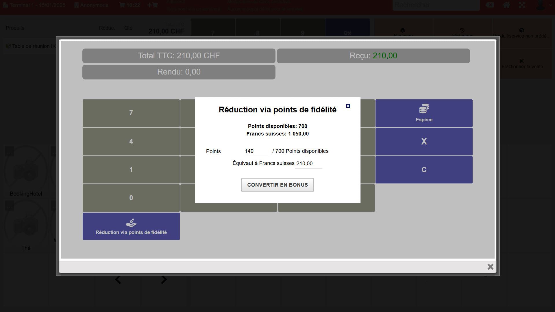Screen dimensions: 555x312
Task: Click the home icon in top bar
Action: (x=506, y=5)
